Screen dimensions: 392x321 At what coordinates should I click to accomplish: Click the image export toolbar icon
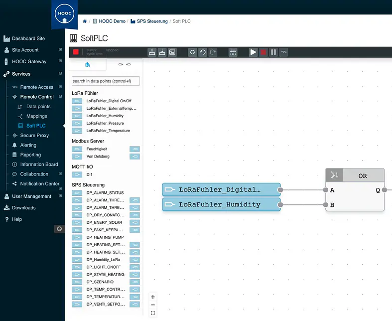coord(172,52)
